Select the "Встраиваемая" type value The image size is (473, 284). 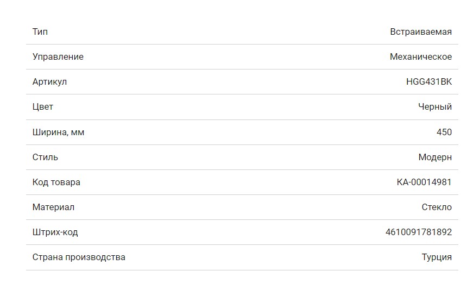pos(420,31)
